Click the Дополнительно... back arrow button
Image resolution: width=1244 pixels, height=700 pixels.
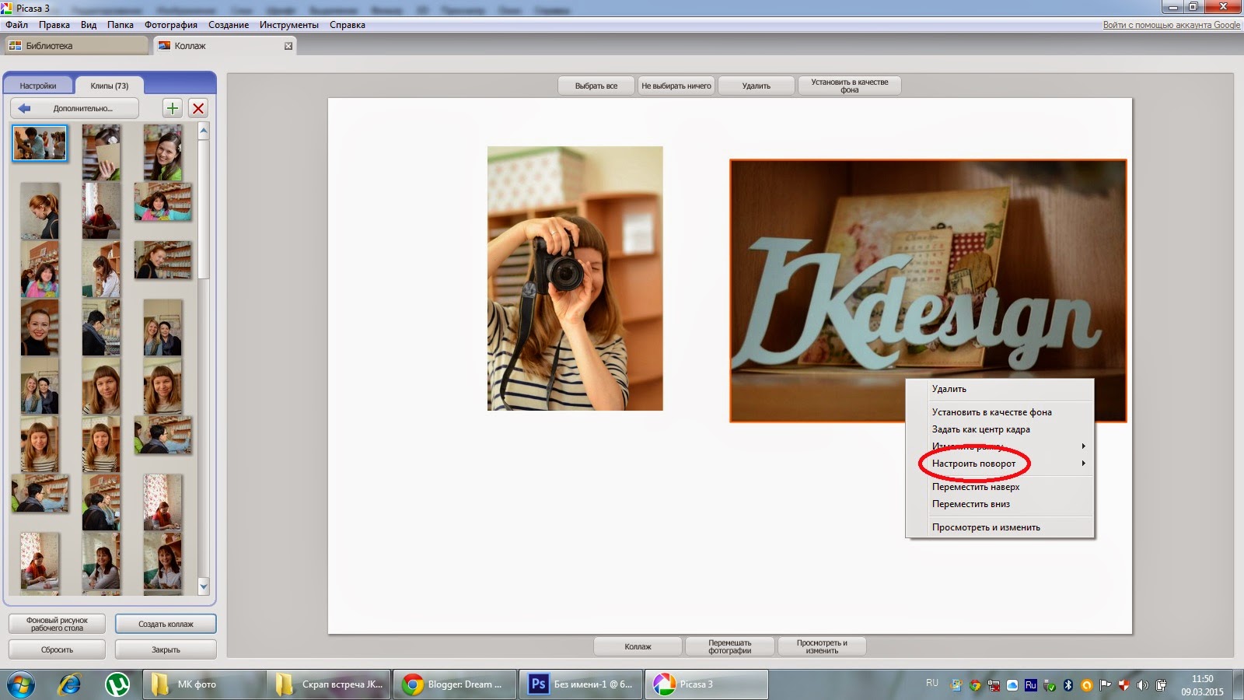pyautogui.click(x=75, y=108)
